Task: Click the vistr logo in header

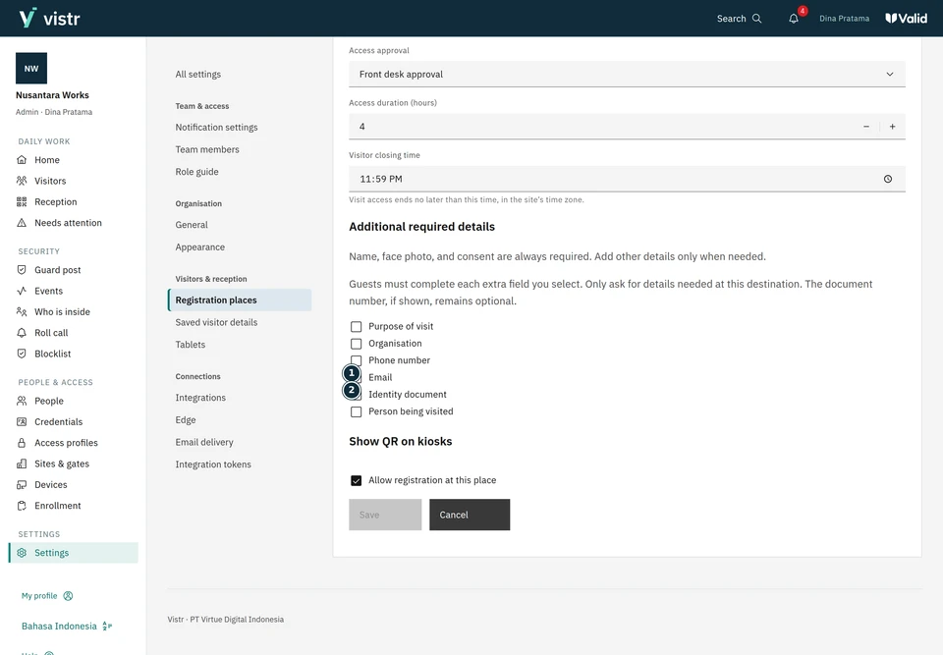Action: point(49,18)
